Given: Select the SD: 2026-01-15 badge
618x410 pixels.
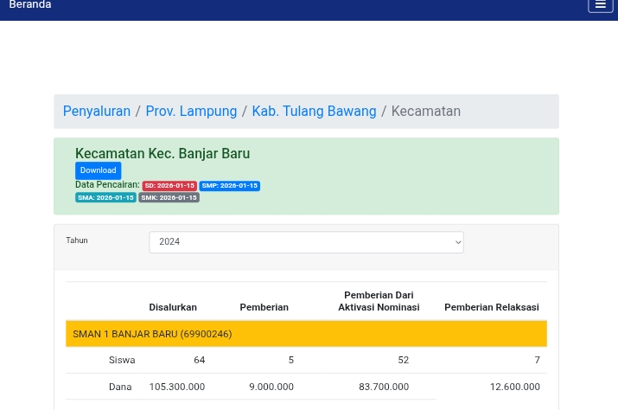Looking at the screenshot, I should pos(169,185).
